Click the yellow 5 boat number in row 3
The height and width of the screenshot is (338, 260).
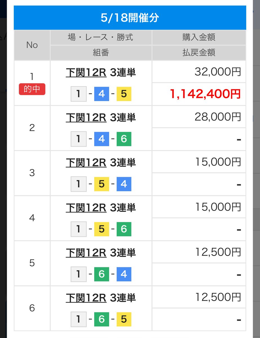(102, 184)
